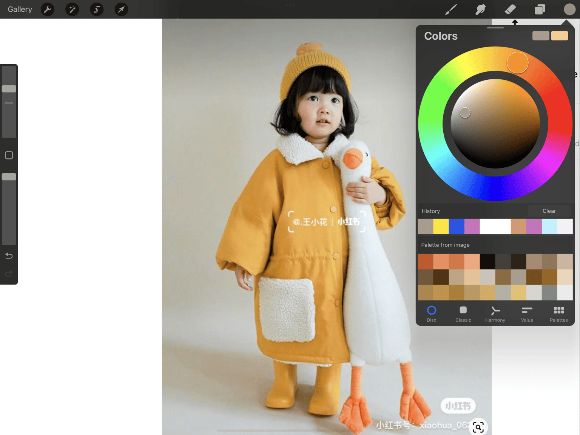580x435 pixels.
Task: Clear the color History
Action: pos(549,211)
